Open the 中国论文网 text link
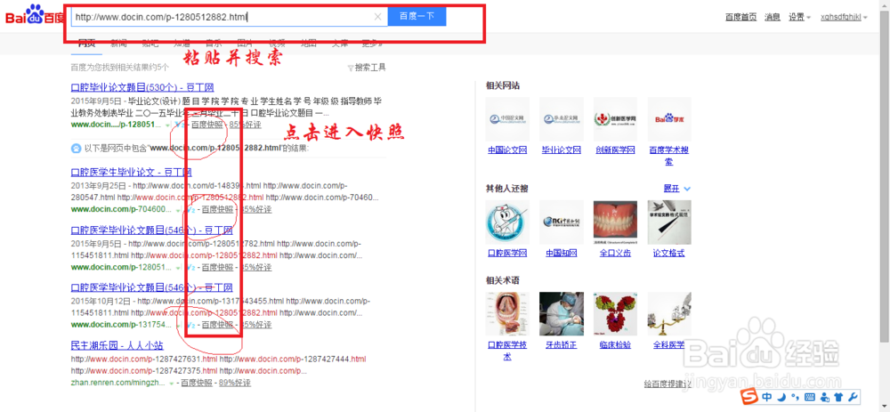 click(507, 150)
